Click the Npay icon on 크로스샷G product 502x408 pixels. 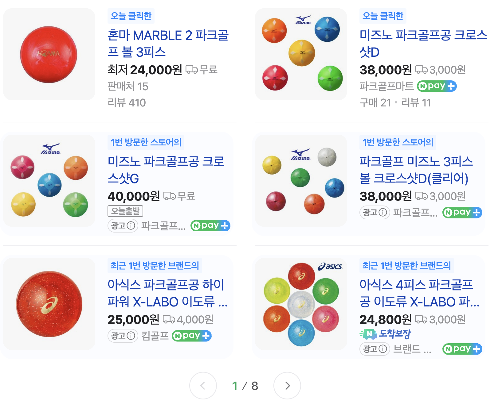210,226
